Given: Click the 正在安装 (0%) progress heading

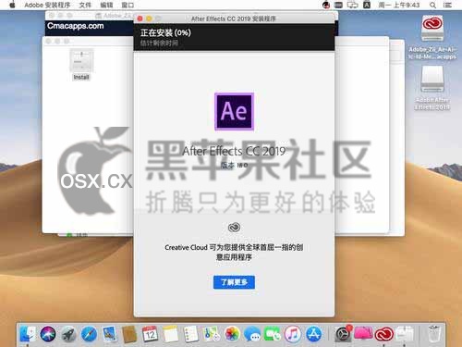Looking at the screenshot, I should pyautogui.click(x=165, y=32).
